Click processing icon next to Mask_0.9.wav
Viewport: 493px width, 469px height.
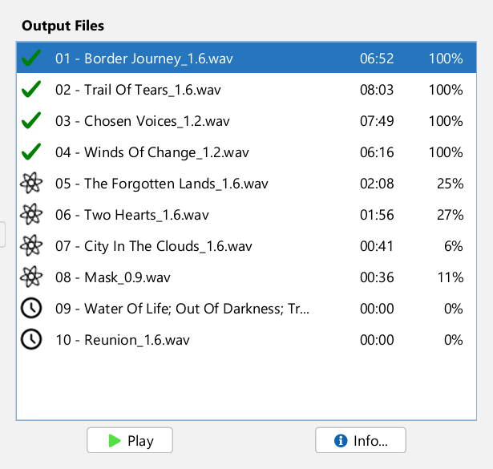(31, 277)
